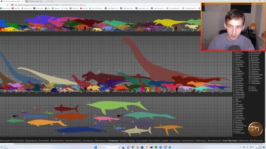Screen dimensions: 266x149
Task: Open the weather widget on taskbar
Action: (4, 147)
